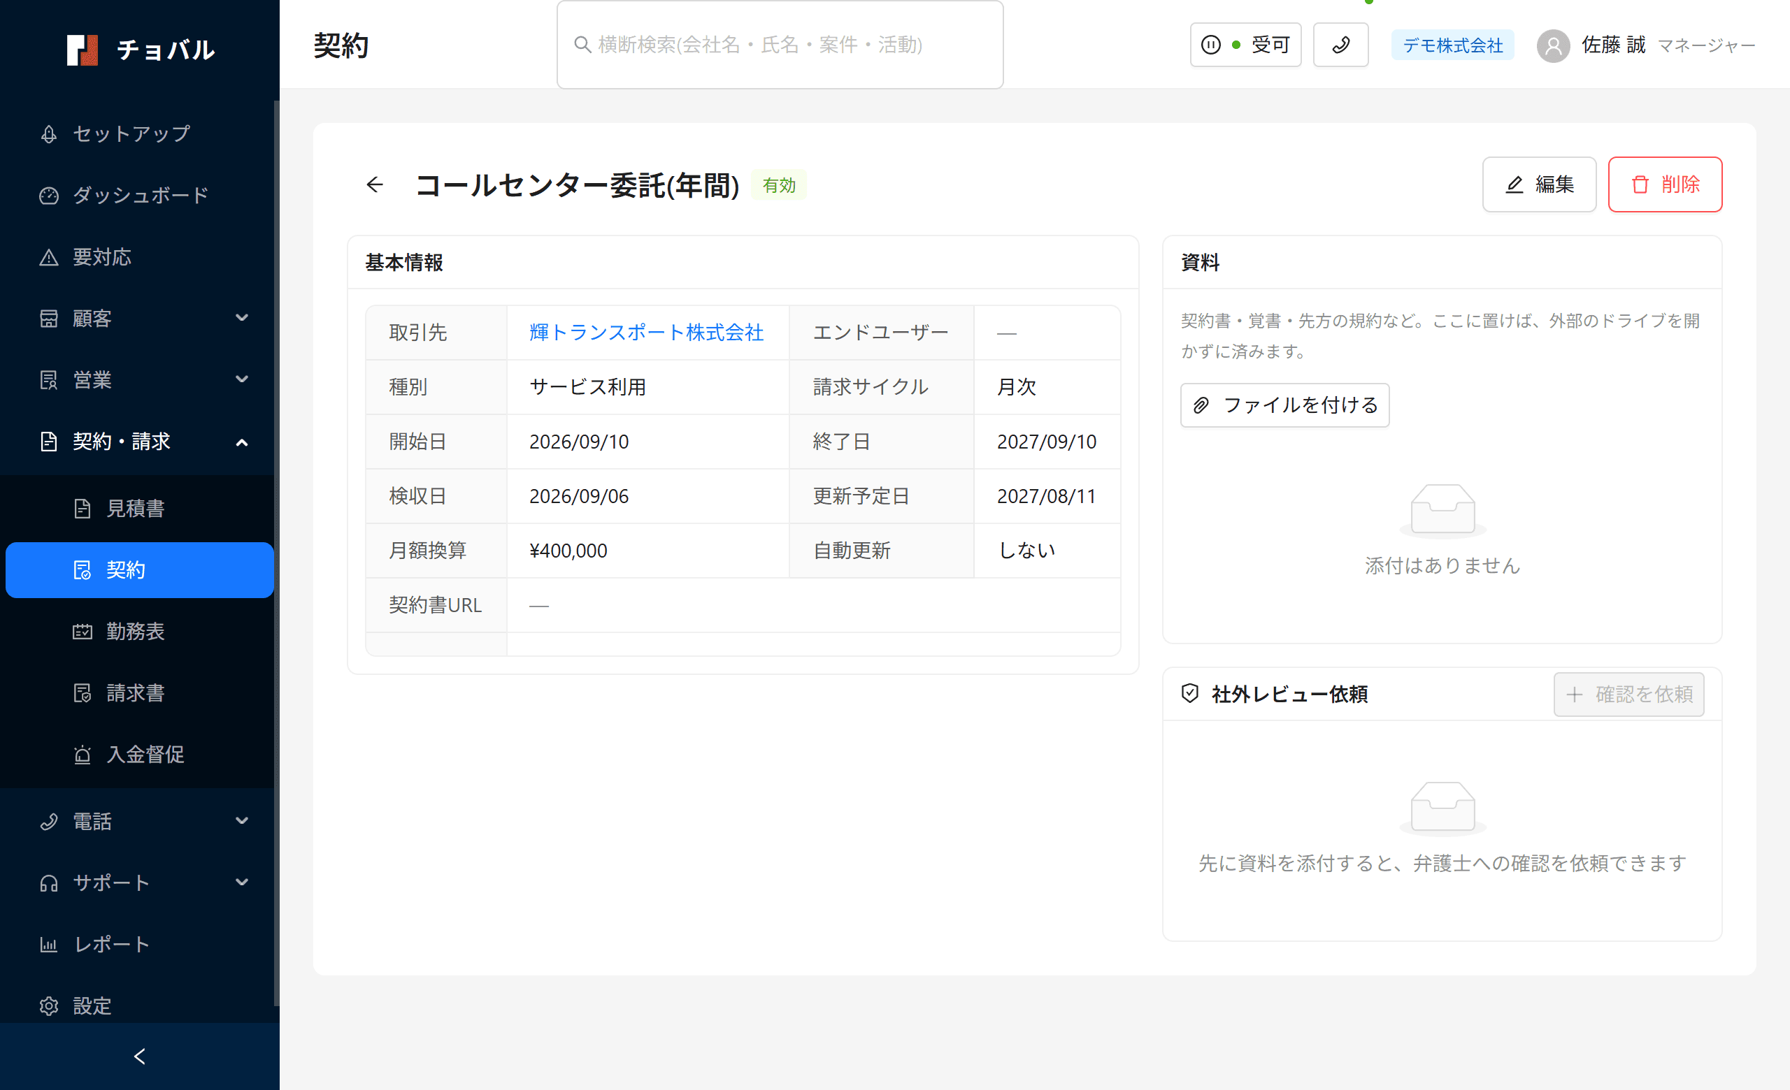This screenshot has height=1090, width=1790.
Task: Click the user avatar icon
Action: (x=1553, y=45)
